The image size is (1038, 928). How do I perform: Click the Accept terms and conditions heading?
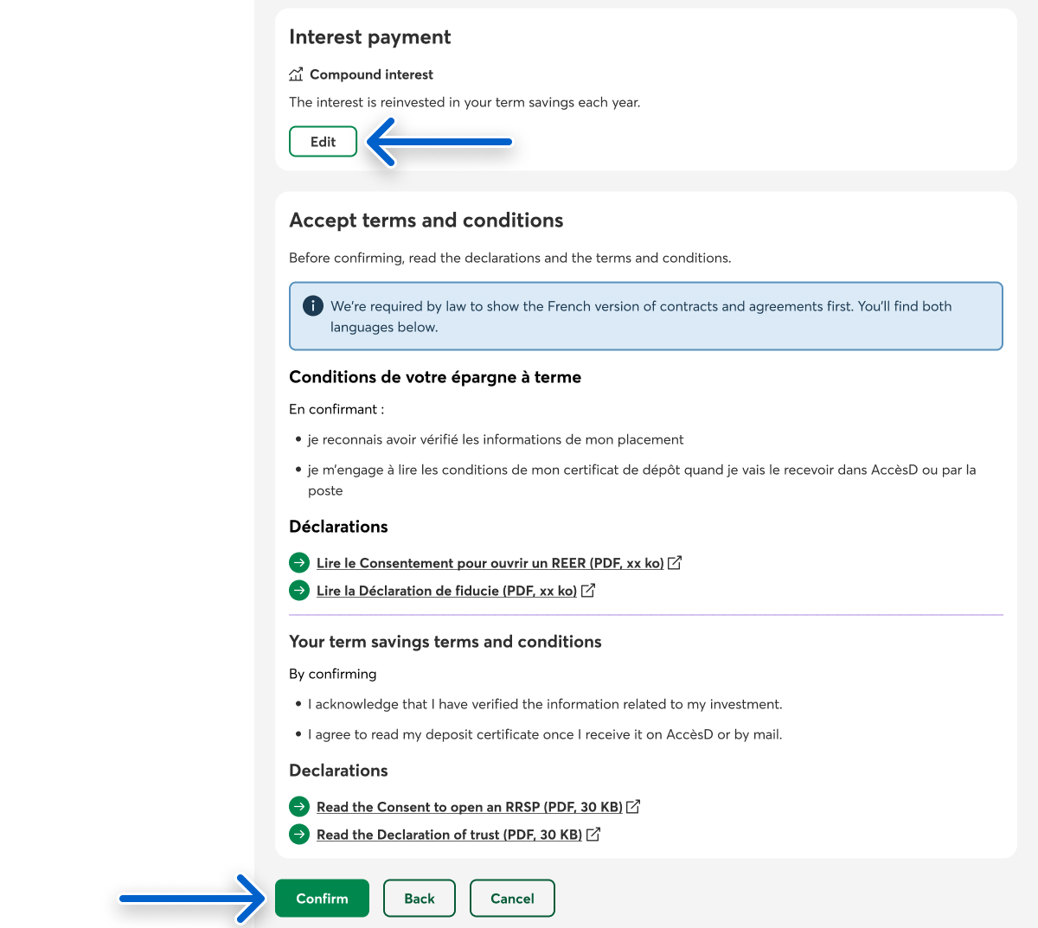(x=426, y=221)
